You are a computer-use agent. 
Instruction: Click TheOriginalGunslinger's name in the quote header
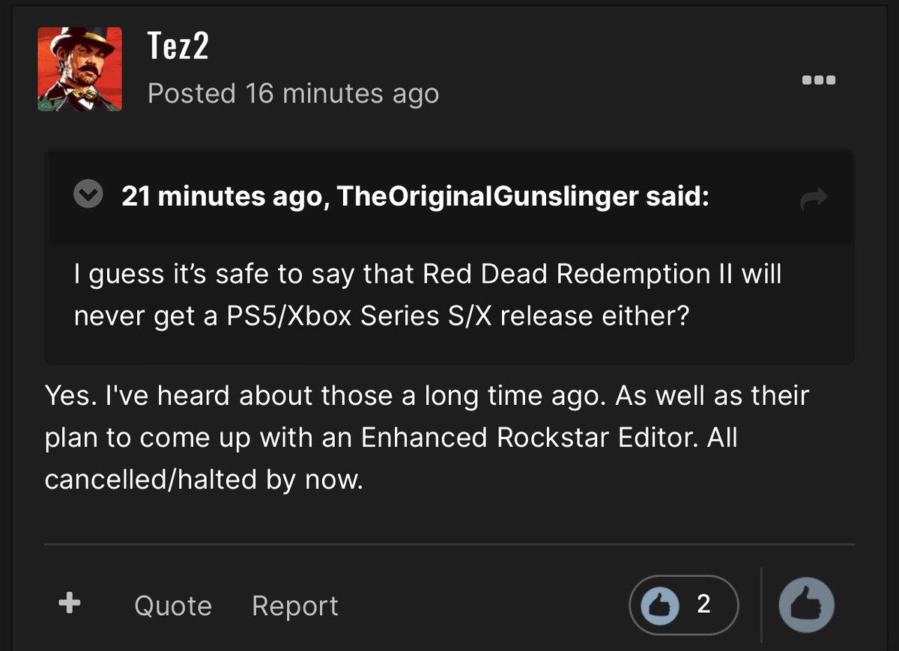[x=487, y=197]
